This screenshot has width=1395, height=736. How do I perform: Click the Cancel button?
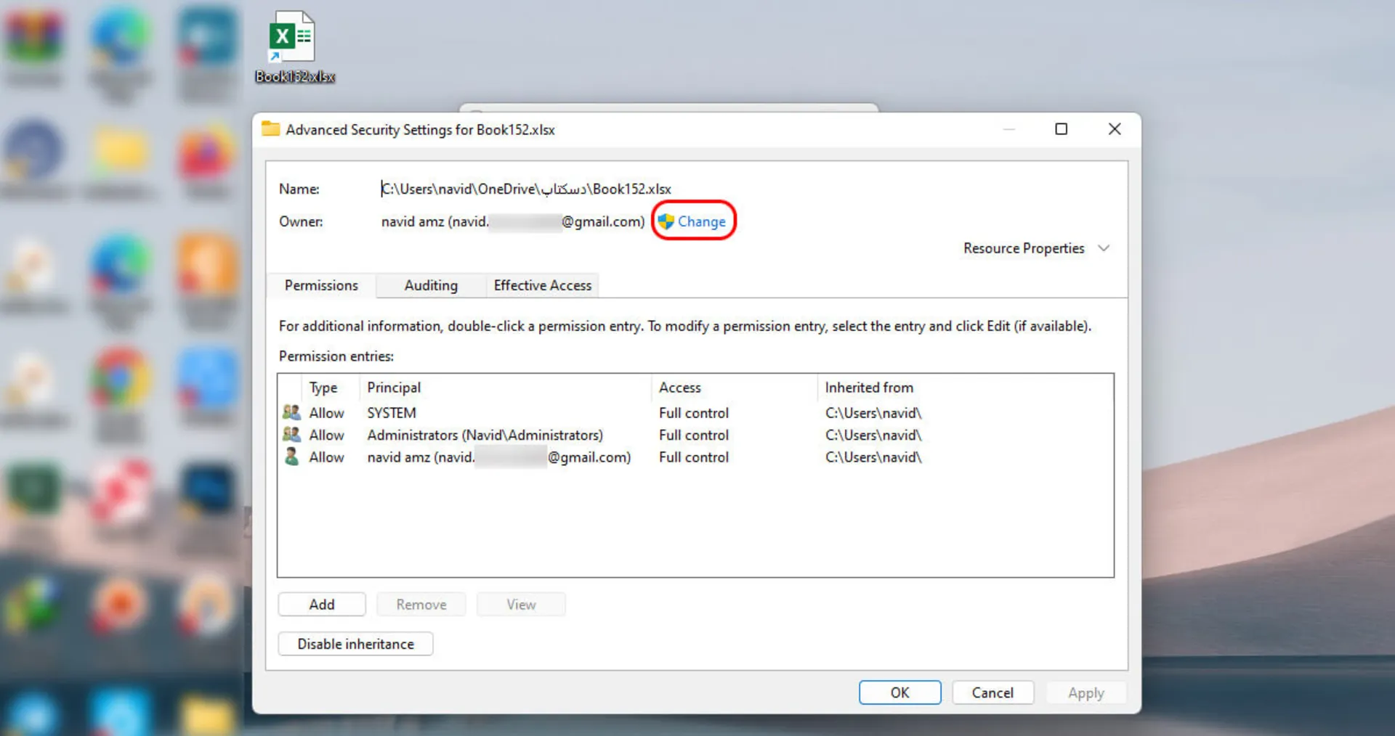pos(992,692)
